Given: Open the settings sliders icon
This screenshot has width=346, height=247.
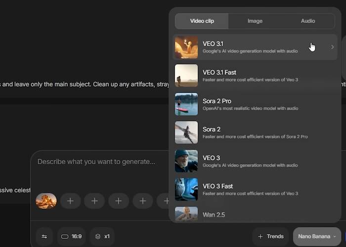Looking at the screenshot, I should [44, 237].
